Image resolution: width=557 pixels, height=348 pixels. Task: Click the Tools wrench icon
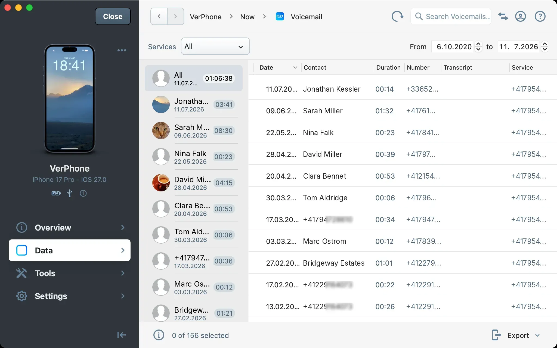tap(22, 273)
